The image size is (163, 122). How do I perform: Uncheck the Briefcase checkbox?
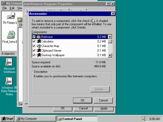(34, 37)
